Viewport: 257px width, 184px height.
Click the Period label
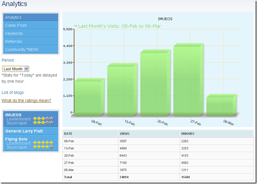tap(9, 60)
